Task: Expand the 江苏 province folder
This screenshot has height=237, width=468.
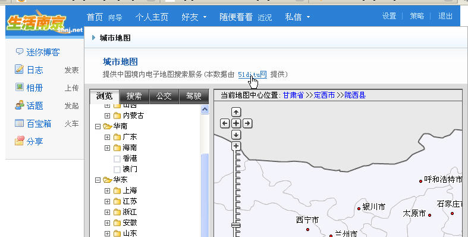Action: click(x=107, y=201)
